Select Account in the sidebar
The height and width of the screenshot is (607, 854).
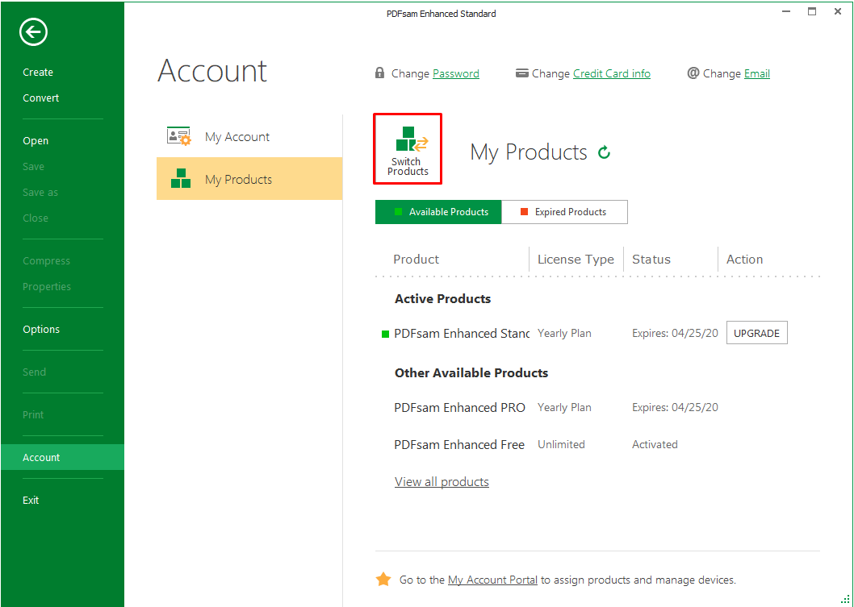click(63, 457)
